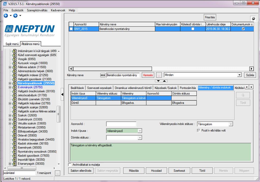Open the Eszközök menu
Image resolution: width=260 pixels, height=182 pixels.
tap(18, 10)
